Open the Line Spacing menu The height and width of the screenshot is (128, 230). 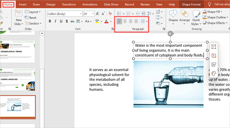150,14
